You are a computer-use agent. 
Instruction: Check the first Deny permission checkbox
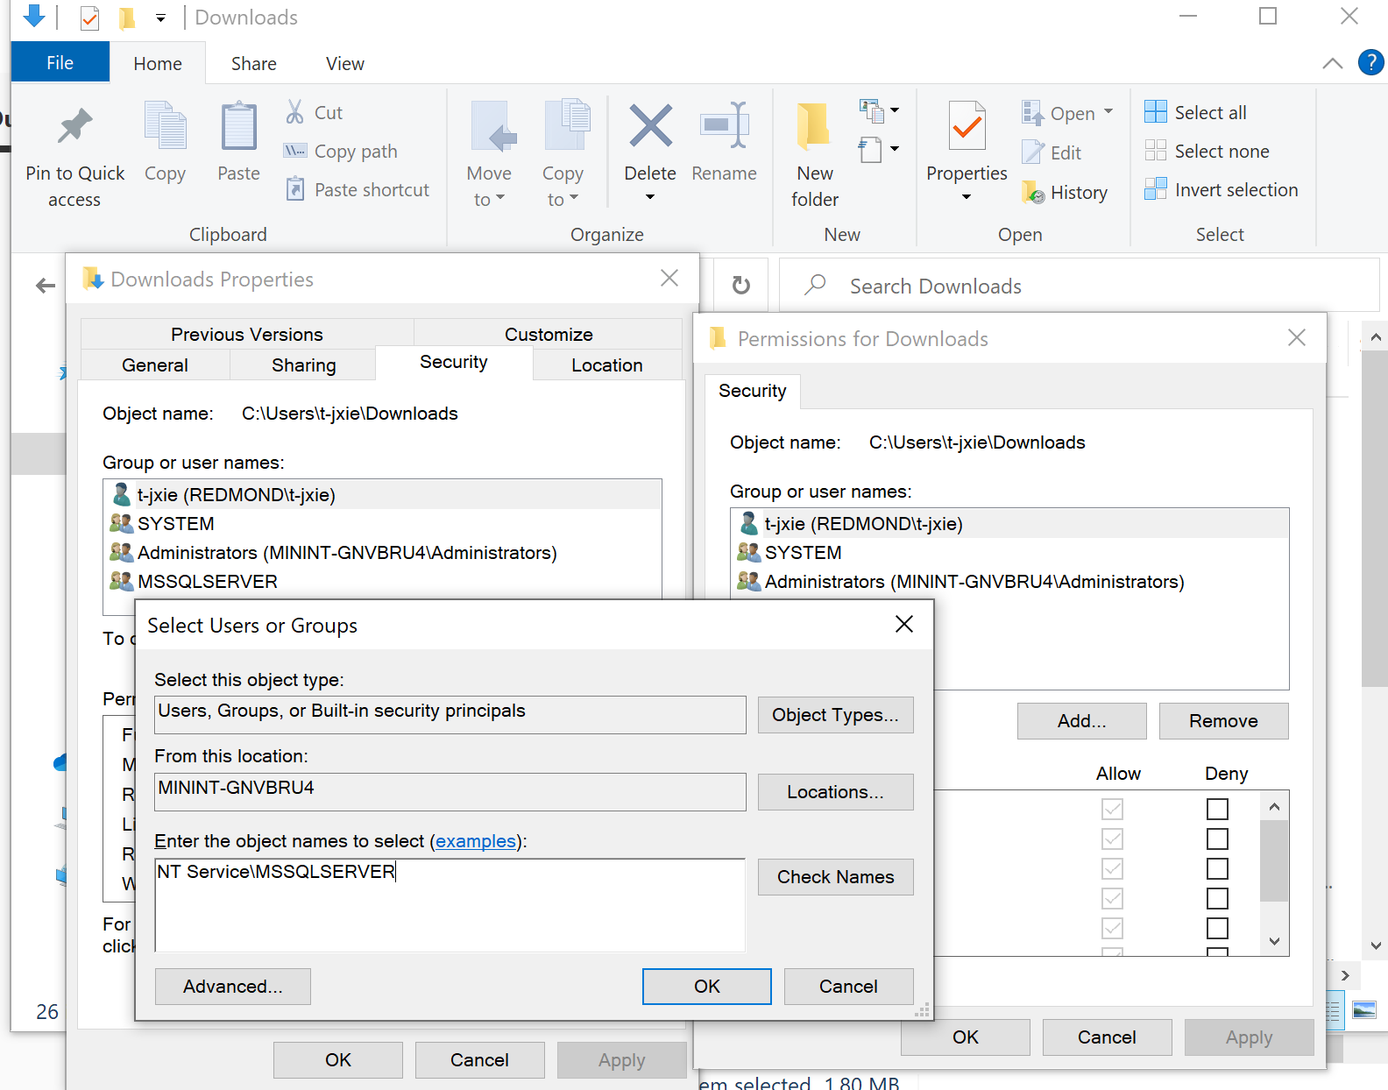(1217, 809)
